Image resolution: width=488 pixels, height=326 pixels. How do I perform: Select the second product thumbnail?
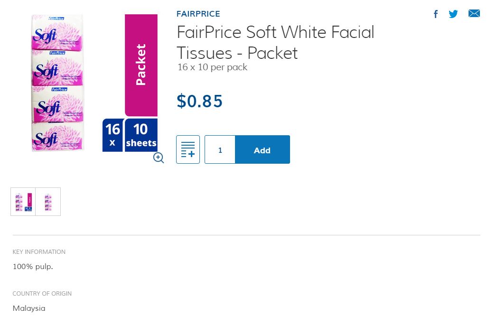coord(48,201)
